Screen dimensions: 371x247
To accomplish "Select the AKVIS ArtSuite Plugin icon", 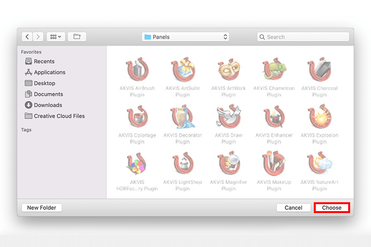I will point(183,70).
